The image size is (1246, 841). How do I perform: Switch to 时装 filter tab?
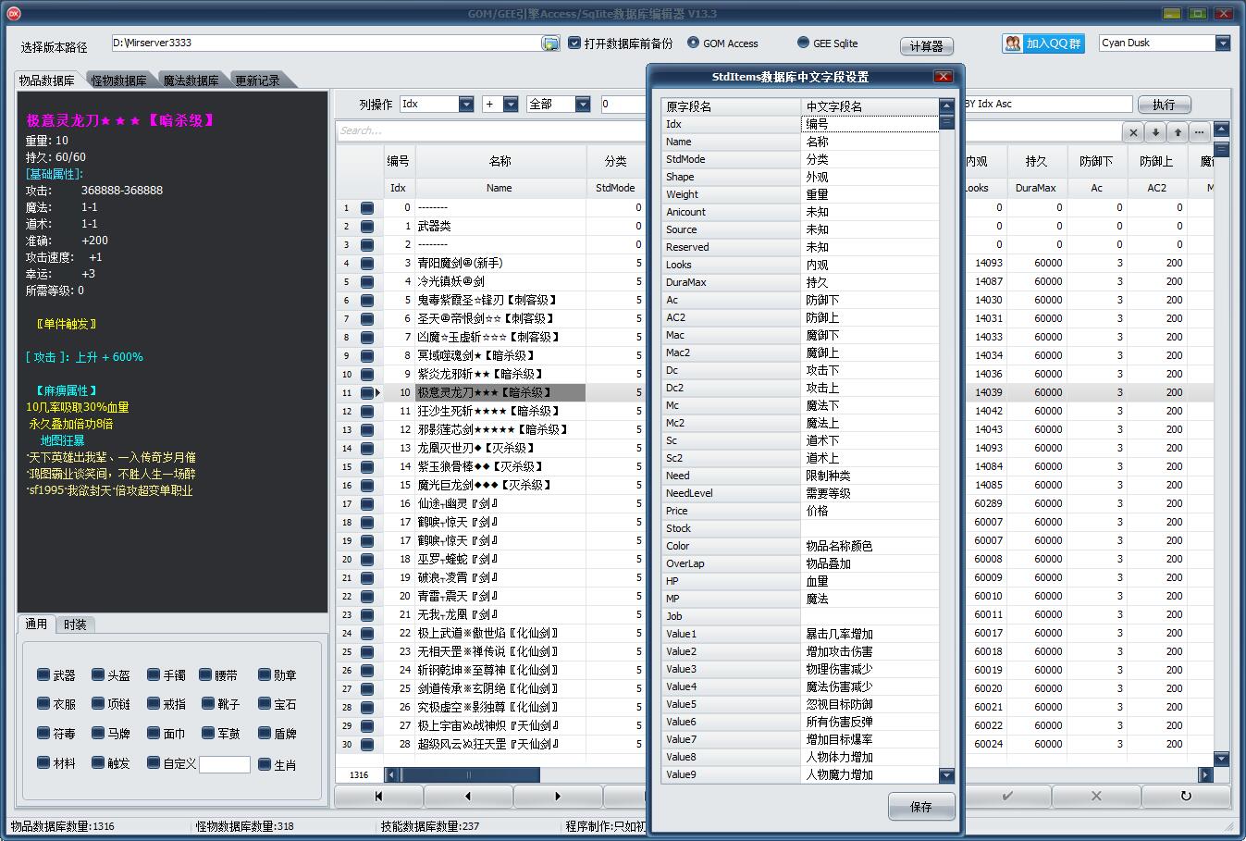click(x=75, y=625)
